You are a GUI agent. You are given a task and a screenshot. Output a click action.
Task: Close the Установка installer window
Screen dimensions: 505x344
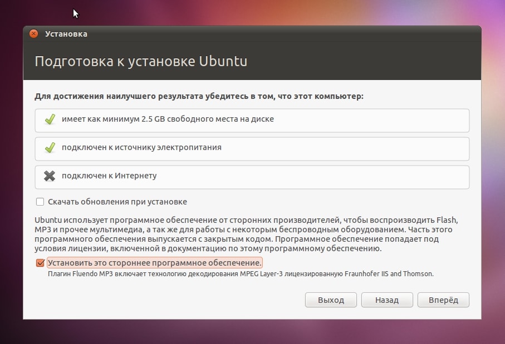[33, 34]
